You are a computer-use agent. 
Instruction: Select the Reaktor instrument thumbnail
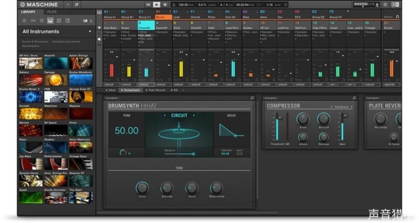56,147
